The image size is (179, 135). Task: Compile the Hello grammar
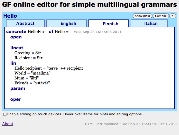[161, 16]
